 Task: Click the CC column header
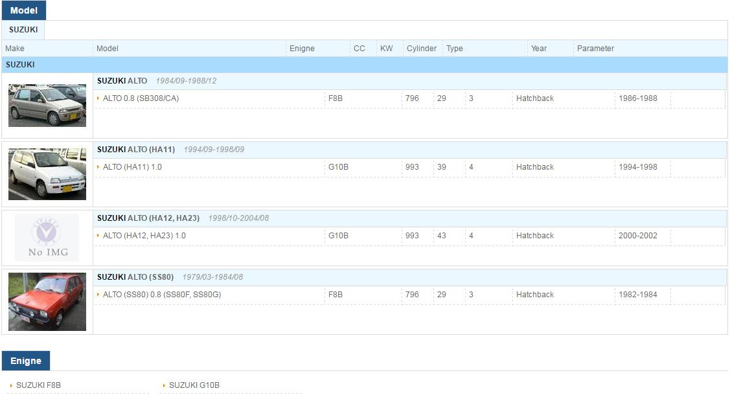pos(360,49)
